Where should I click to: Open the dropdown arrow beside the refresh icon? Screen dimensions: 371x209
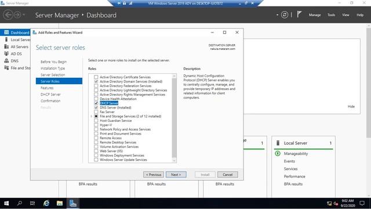coord(277,15)
